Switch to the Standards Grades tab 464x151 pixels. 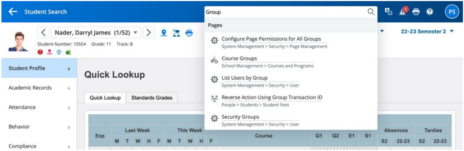pos(152,97)
